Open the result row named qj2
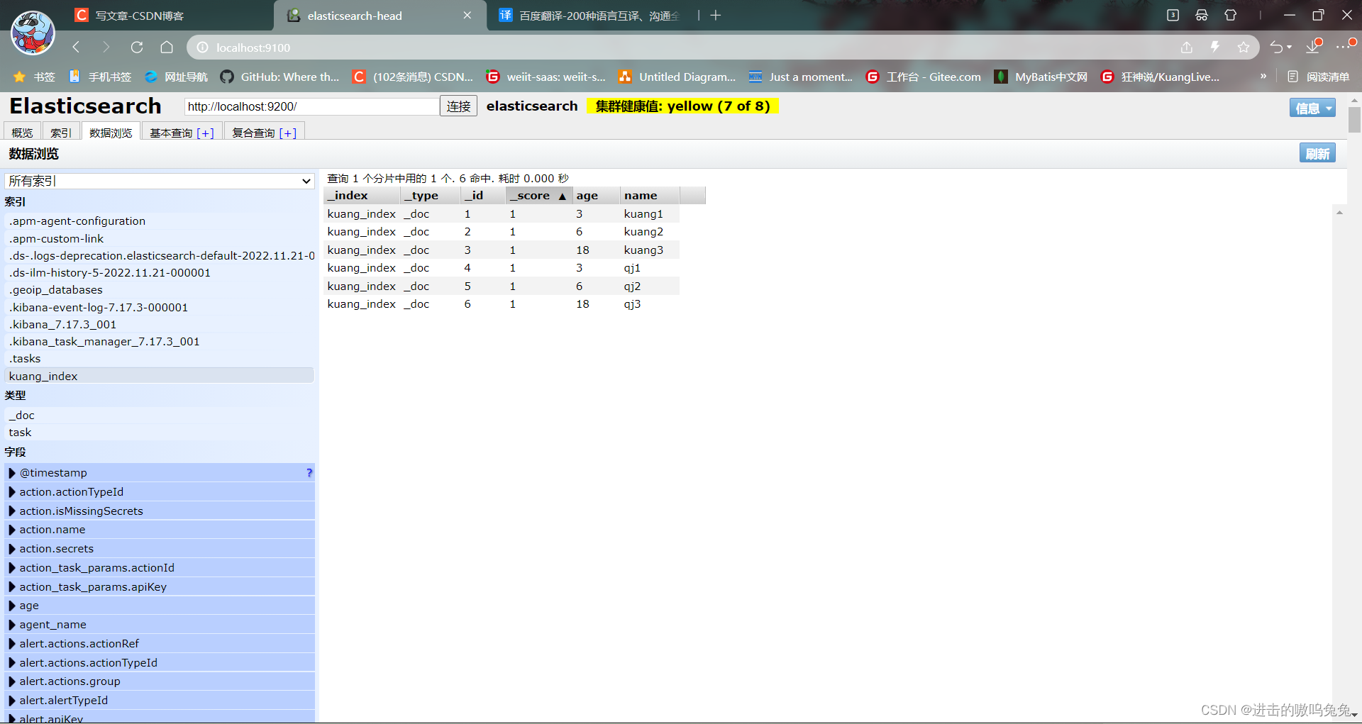1362x724 pixels. coord(502,286)
